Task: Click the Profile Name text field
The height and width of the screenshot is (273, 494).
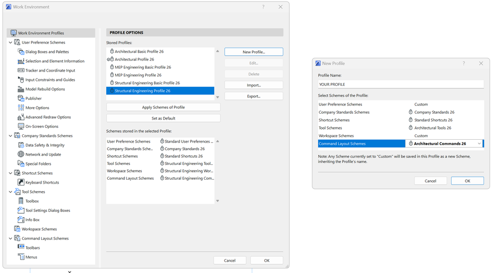Action: coord(401,84)
